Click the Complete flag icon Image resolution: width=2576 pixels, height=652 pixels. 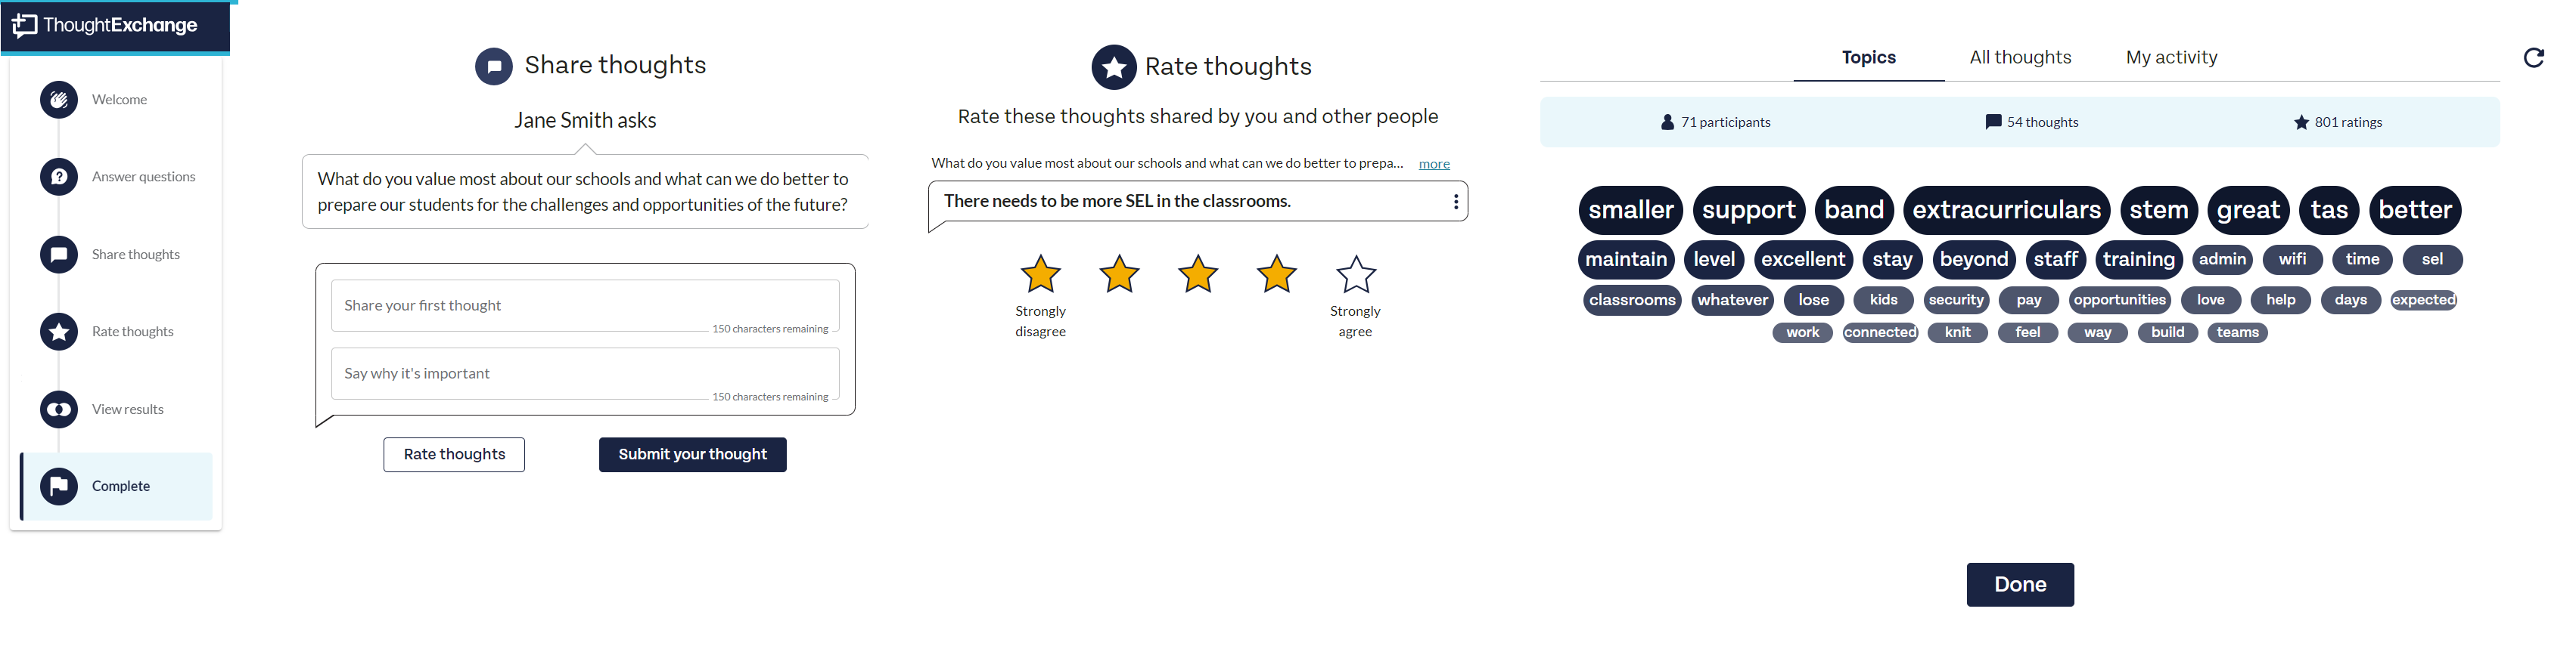coord(59,487)
